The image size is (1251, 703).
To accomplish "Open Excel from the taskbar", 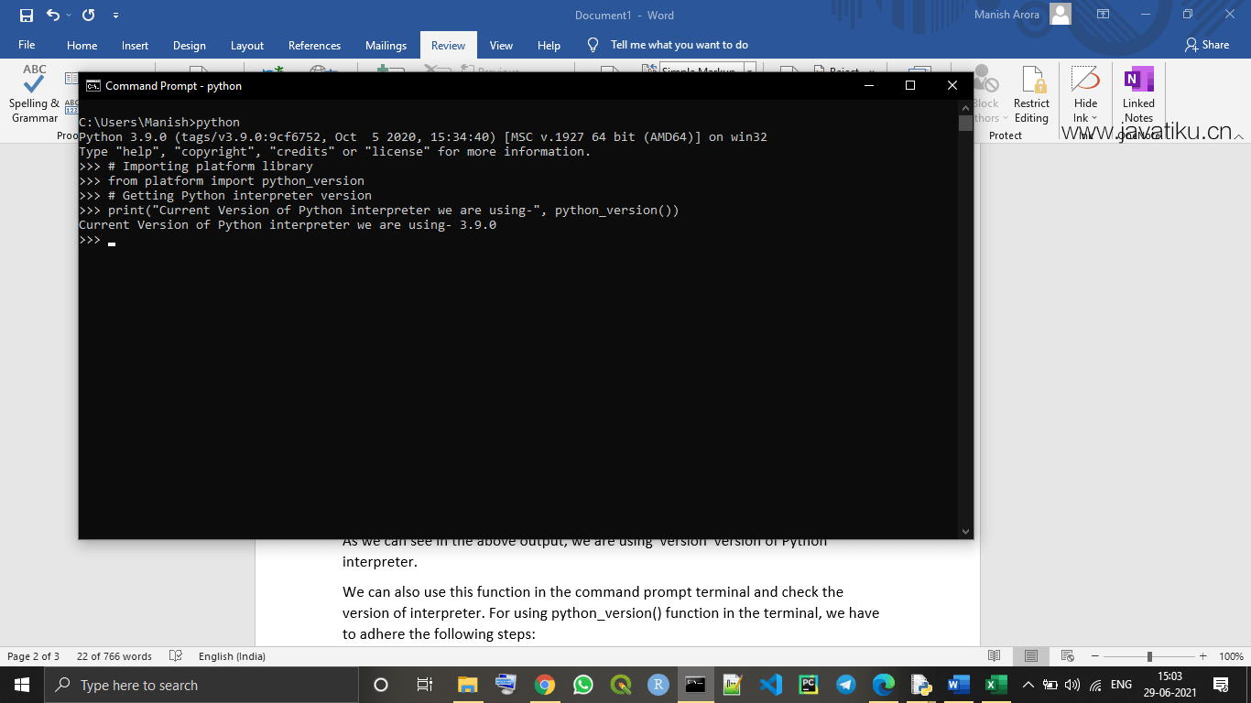I will click(x=995, y=685).
